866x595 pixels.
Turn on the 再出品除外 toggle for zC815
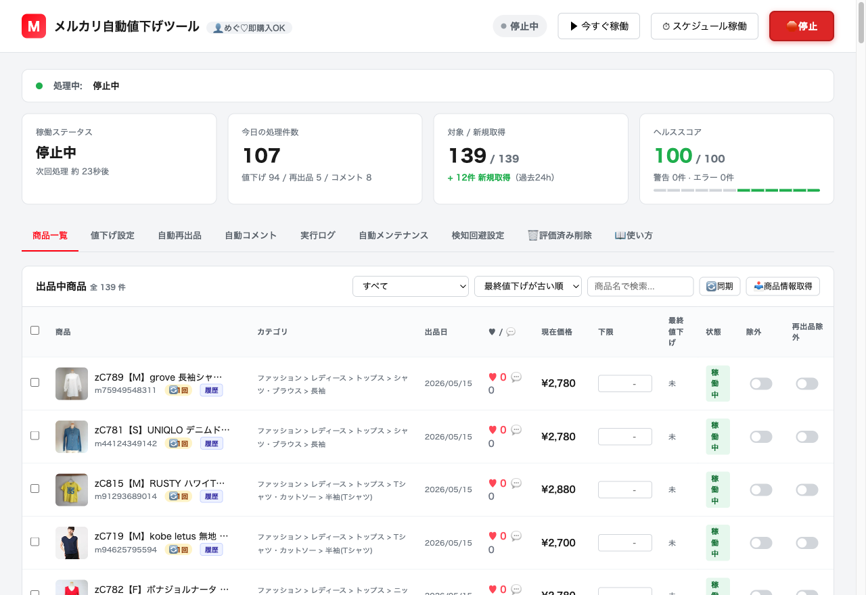807,490
